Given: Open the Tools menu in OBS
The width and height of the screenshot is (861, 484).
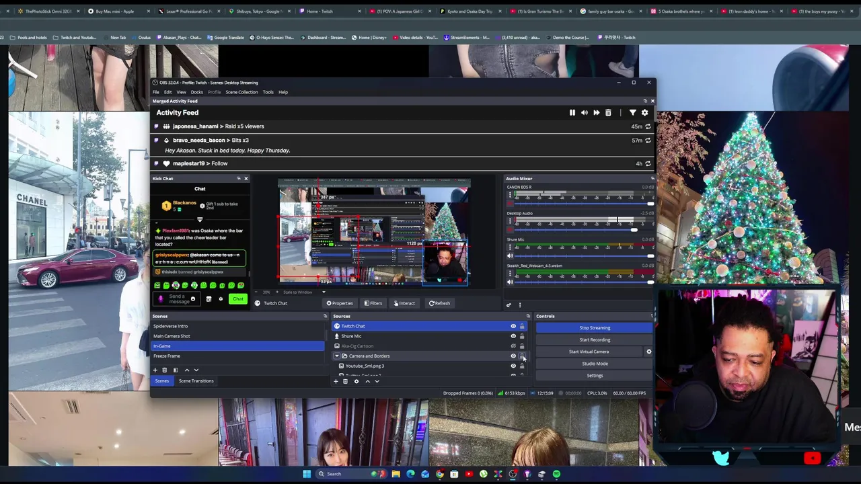Looking at the screenshot, I should 268,92.
